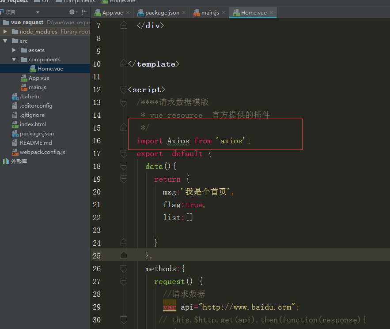Select Home.vue in the project tree
Screen dimensions: 390x329
pos(50,68)
